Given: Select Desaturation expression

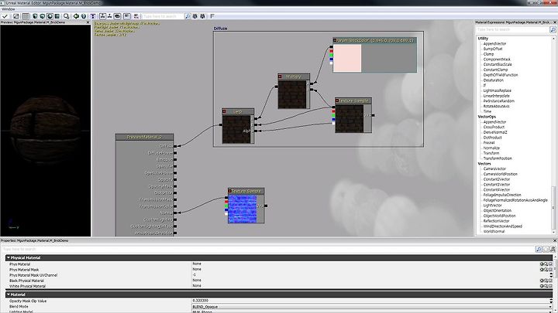Looking at the screenshot, I should (493, 80).
